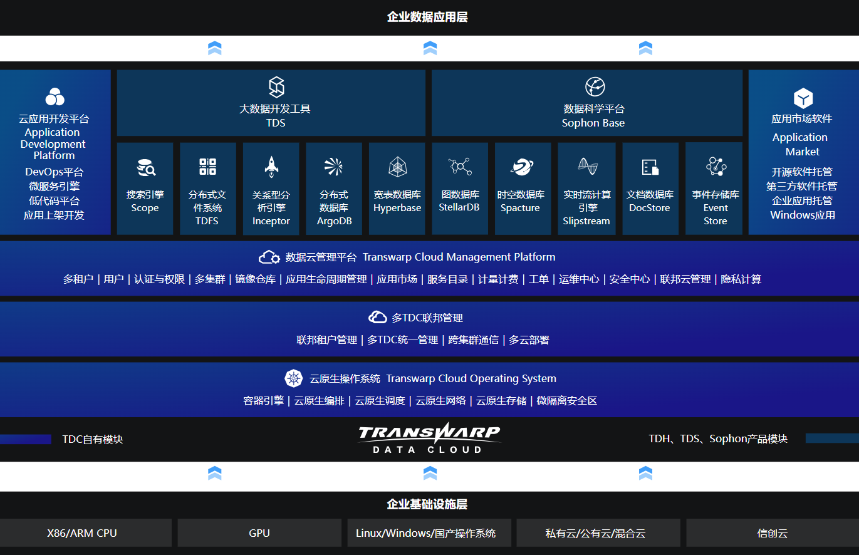Click 联邦云管理 in the management platform row
The height and width of the screenshot is (555, 859).
685,279
